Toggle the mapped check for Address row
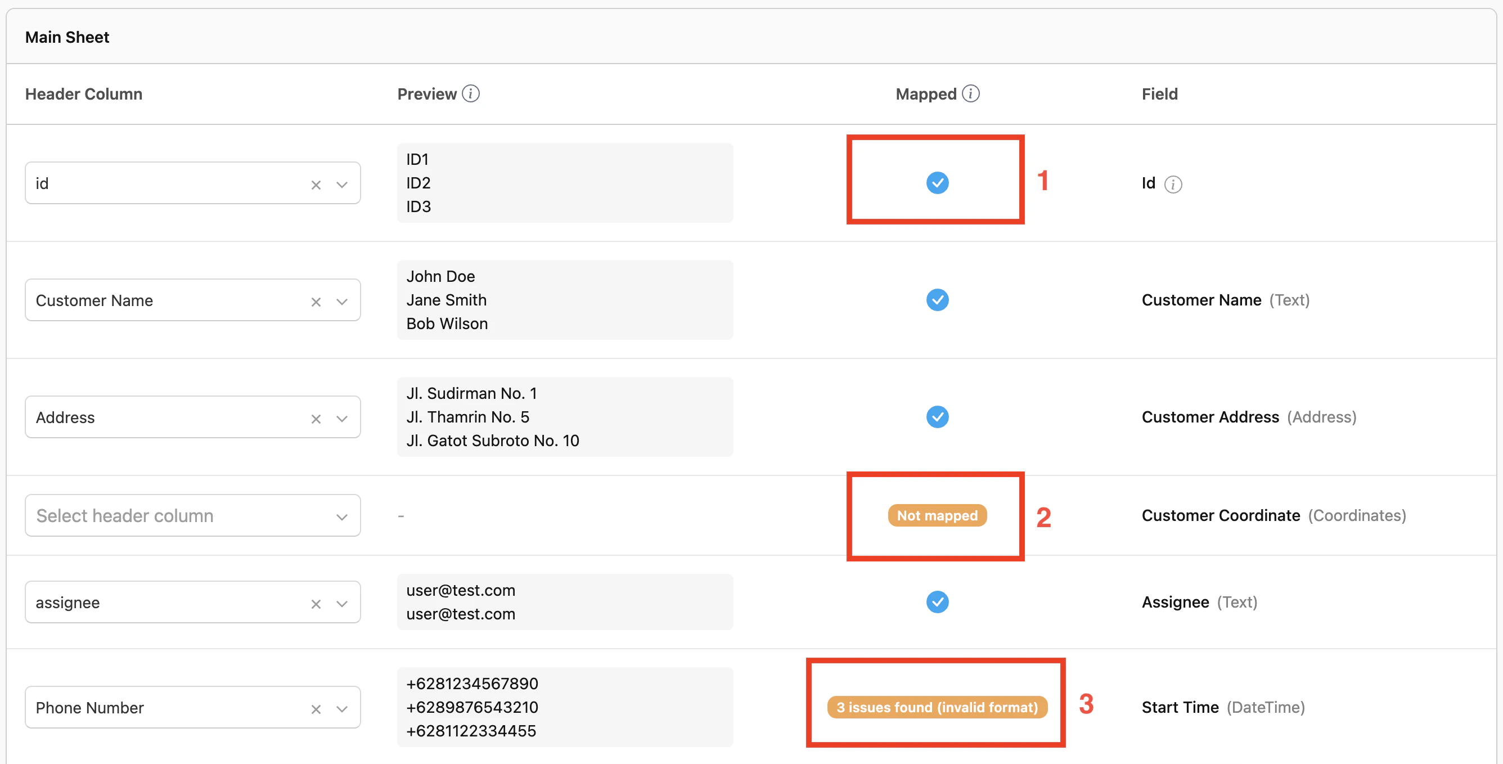 point(937,417)
